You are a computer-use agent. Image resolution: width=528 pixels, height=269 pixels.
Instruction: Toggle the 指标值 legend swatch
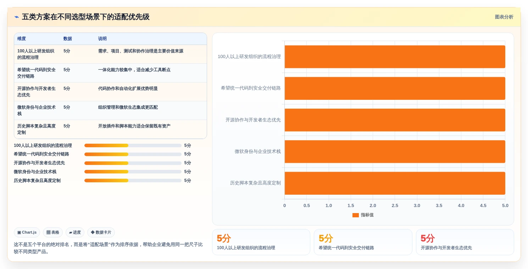[355, 215]
